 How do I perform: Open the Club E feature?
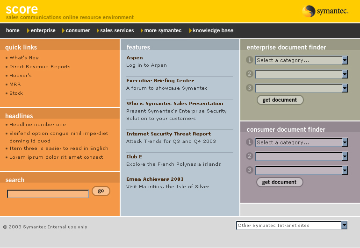click(134, 156)
